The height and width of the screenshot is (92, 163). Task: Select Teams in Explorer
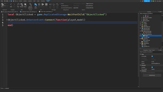pyautogui.click(x=145, y=45)
